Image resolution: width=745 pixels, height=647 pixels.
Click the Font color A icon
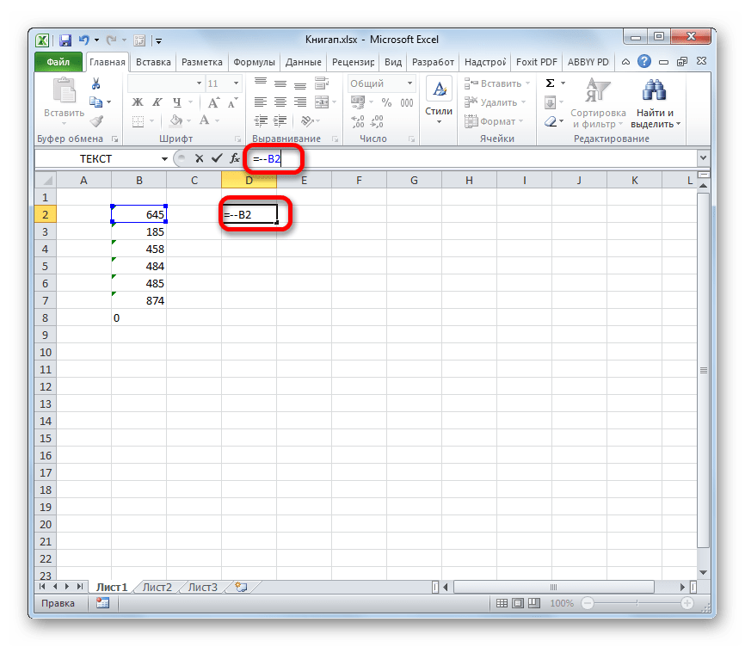(204, 121)
